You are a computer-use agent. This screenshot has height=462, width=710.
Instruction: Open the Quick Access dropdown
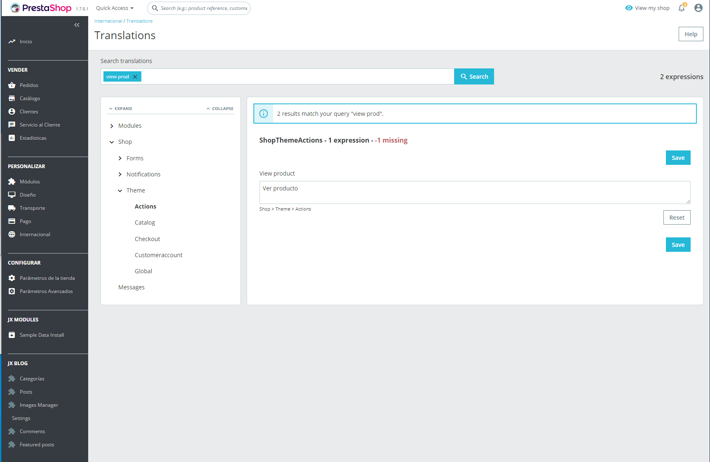pyautogui.click(x=115, y=8)
